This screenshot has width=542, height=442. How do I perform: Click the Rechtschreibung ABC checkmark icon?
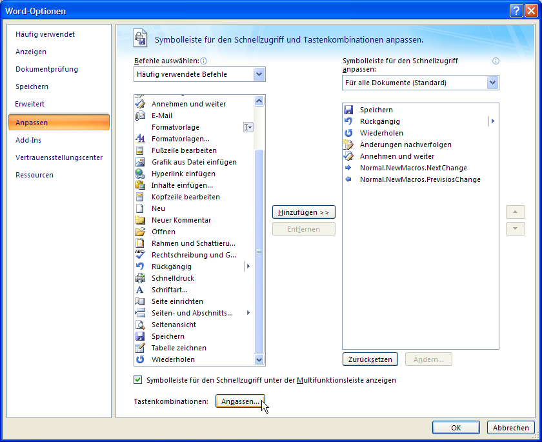click(x=140, y=255)
